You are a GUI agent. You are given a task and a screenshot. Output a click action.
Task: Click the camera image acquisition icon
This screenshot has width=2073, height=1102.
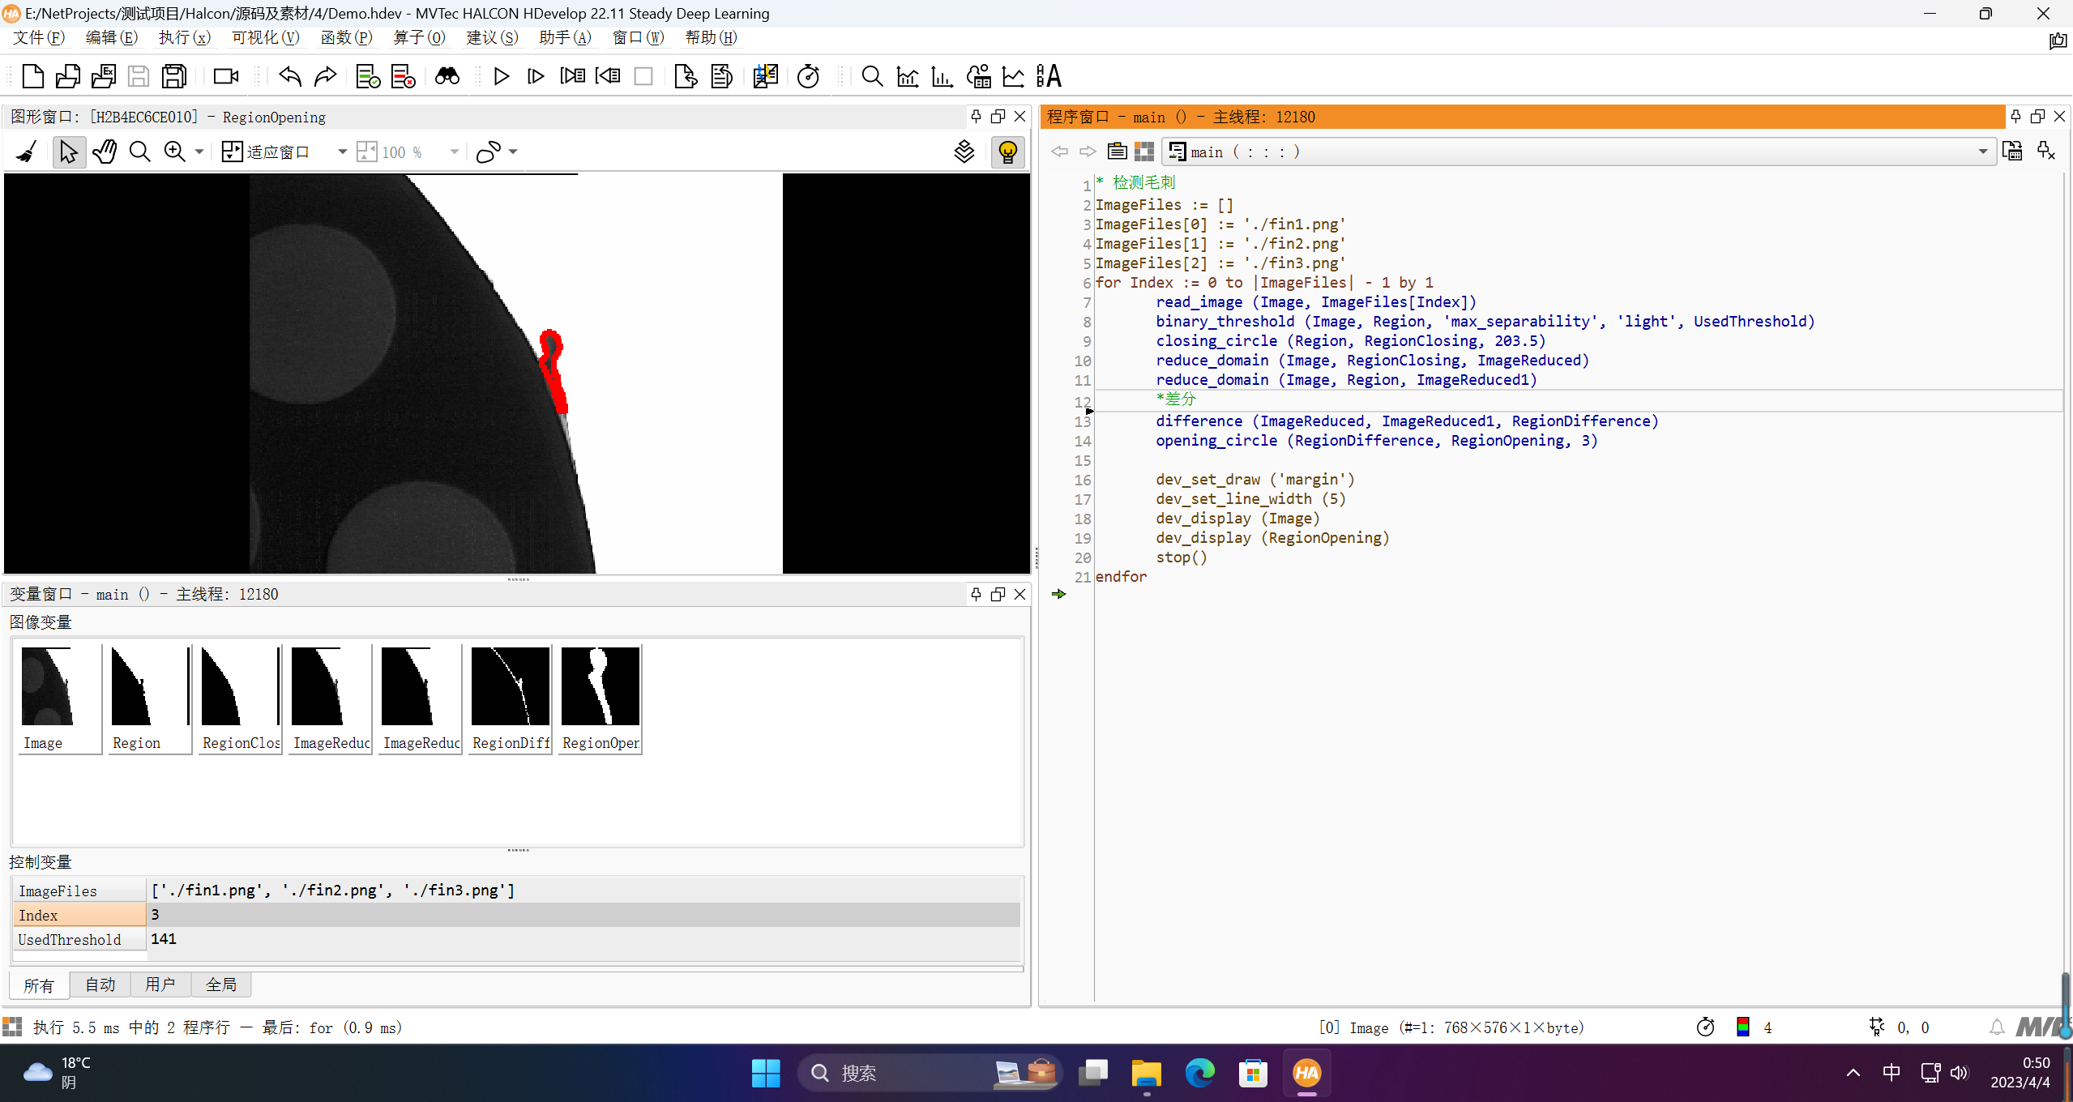225,76
